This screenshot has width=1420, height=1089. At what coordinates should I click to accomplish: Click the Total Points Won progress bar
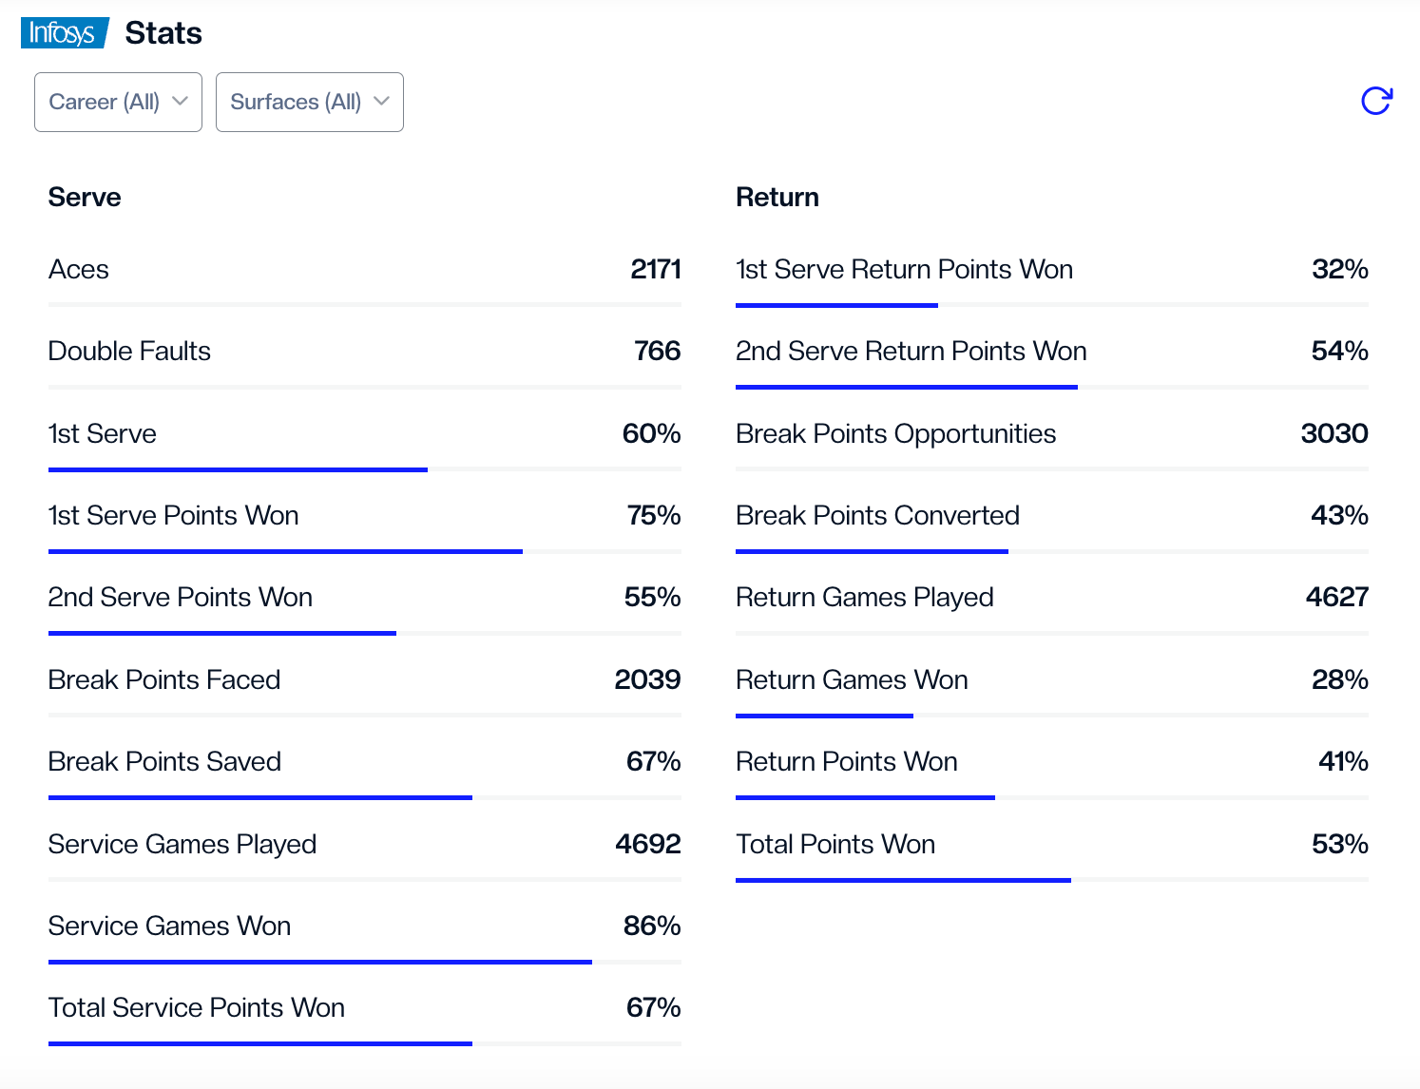(x=903, y=880)
